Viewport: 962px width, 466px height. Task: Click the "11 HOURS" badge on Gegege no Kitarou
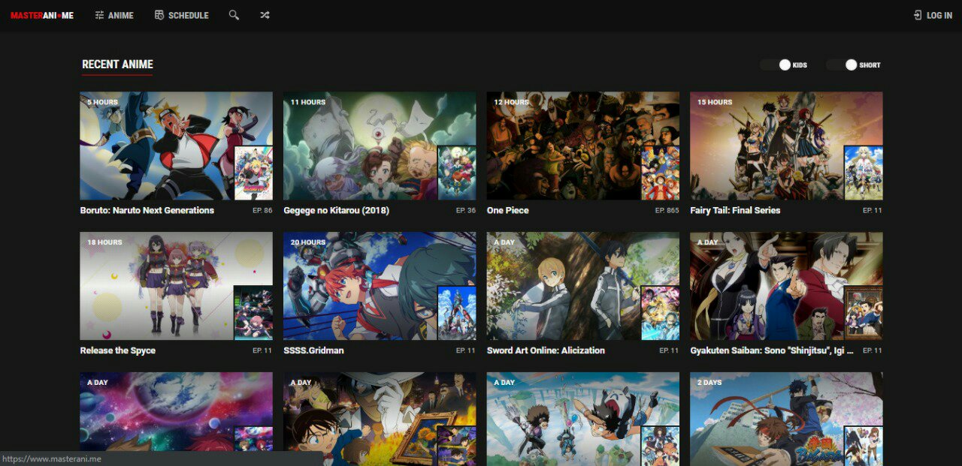click(308, 102)
